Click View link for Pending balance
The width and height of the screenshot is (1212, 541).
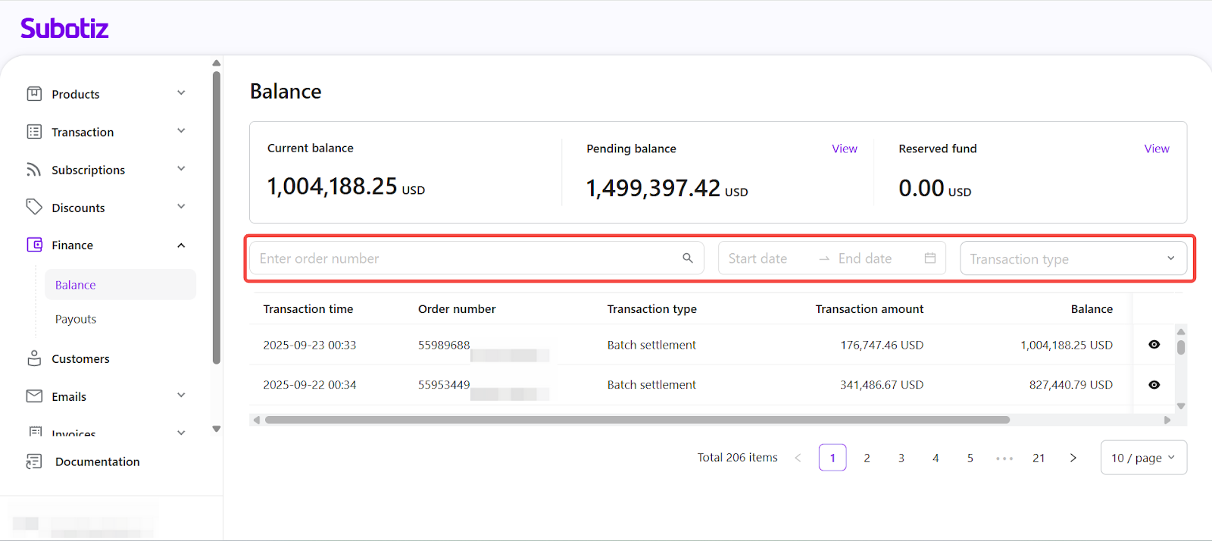844,149
